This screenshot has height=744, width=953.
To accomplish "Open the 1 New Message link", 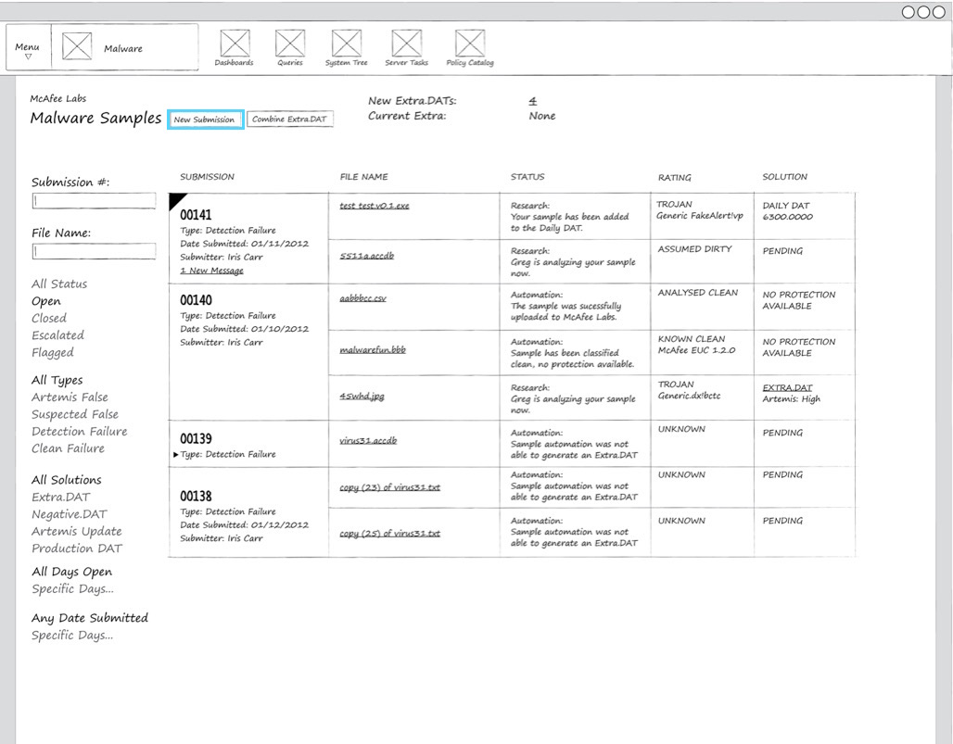I will pos(211,271).
